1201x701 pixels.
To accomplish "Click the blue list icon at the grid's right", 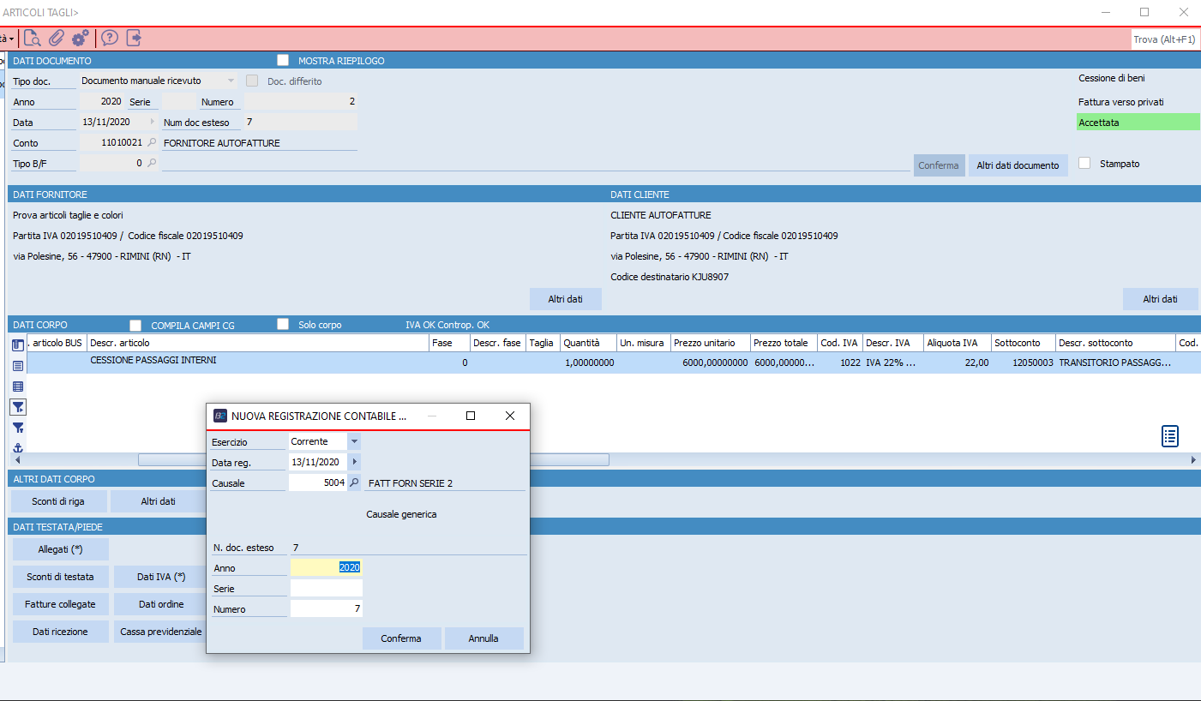I will tap(1170, 436).
